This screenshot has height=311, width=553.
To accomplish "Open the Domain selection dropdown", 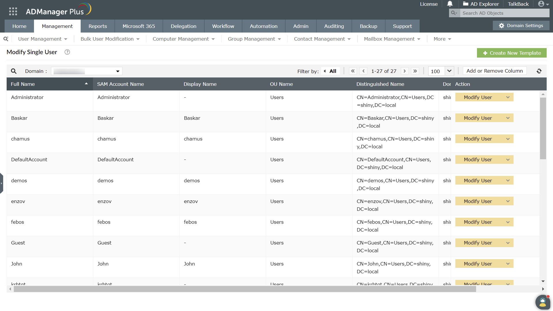I will (x=87, y=71).
